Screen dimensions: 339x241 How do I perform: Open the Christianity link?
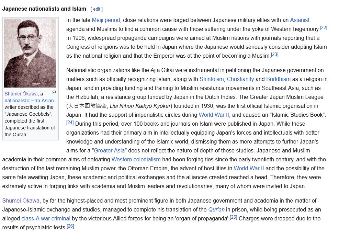click(240, 79)
